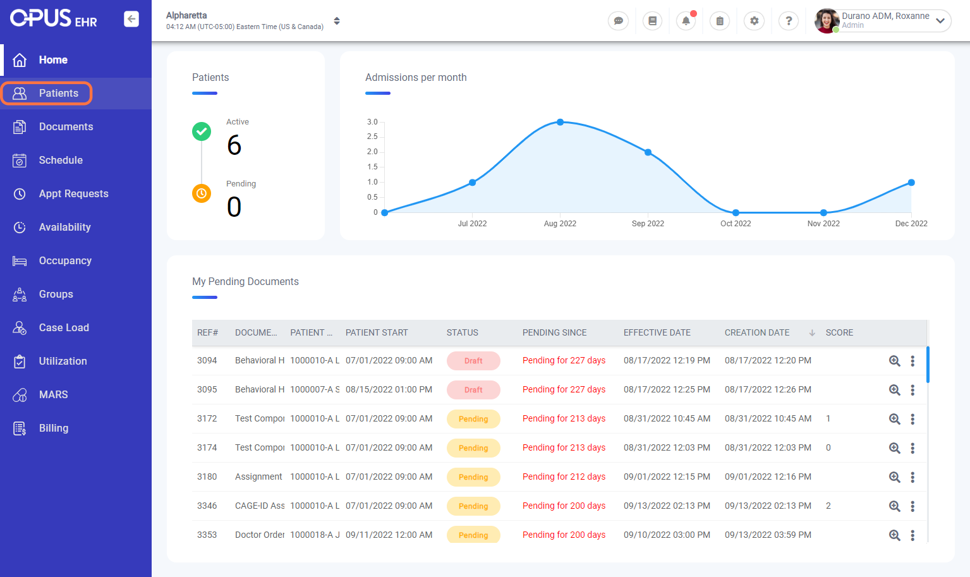Open the help question mark icon
This screenshot has height=577, width=970.
pos(788,21)
